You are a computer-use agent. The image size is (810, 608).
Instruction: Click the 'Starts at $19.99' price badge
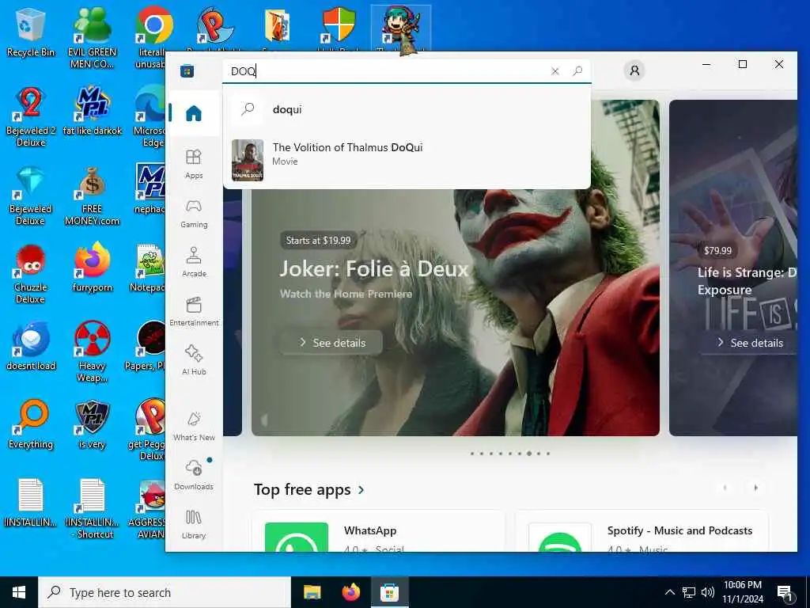318,241
